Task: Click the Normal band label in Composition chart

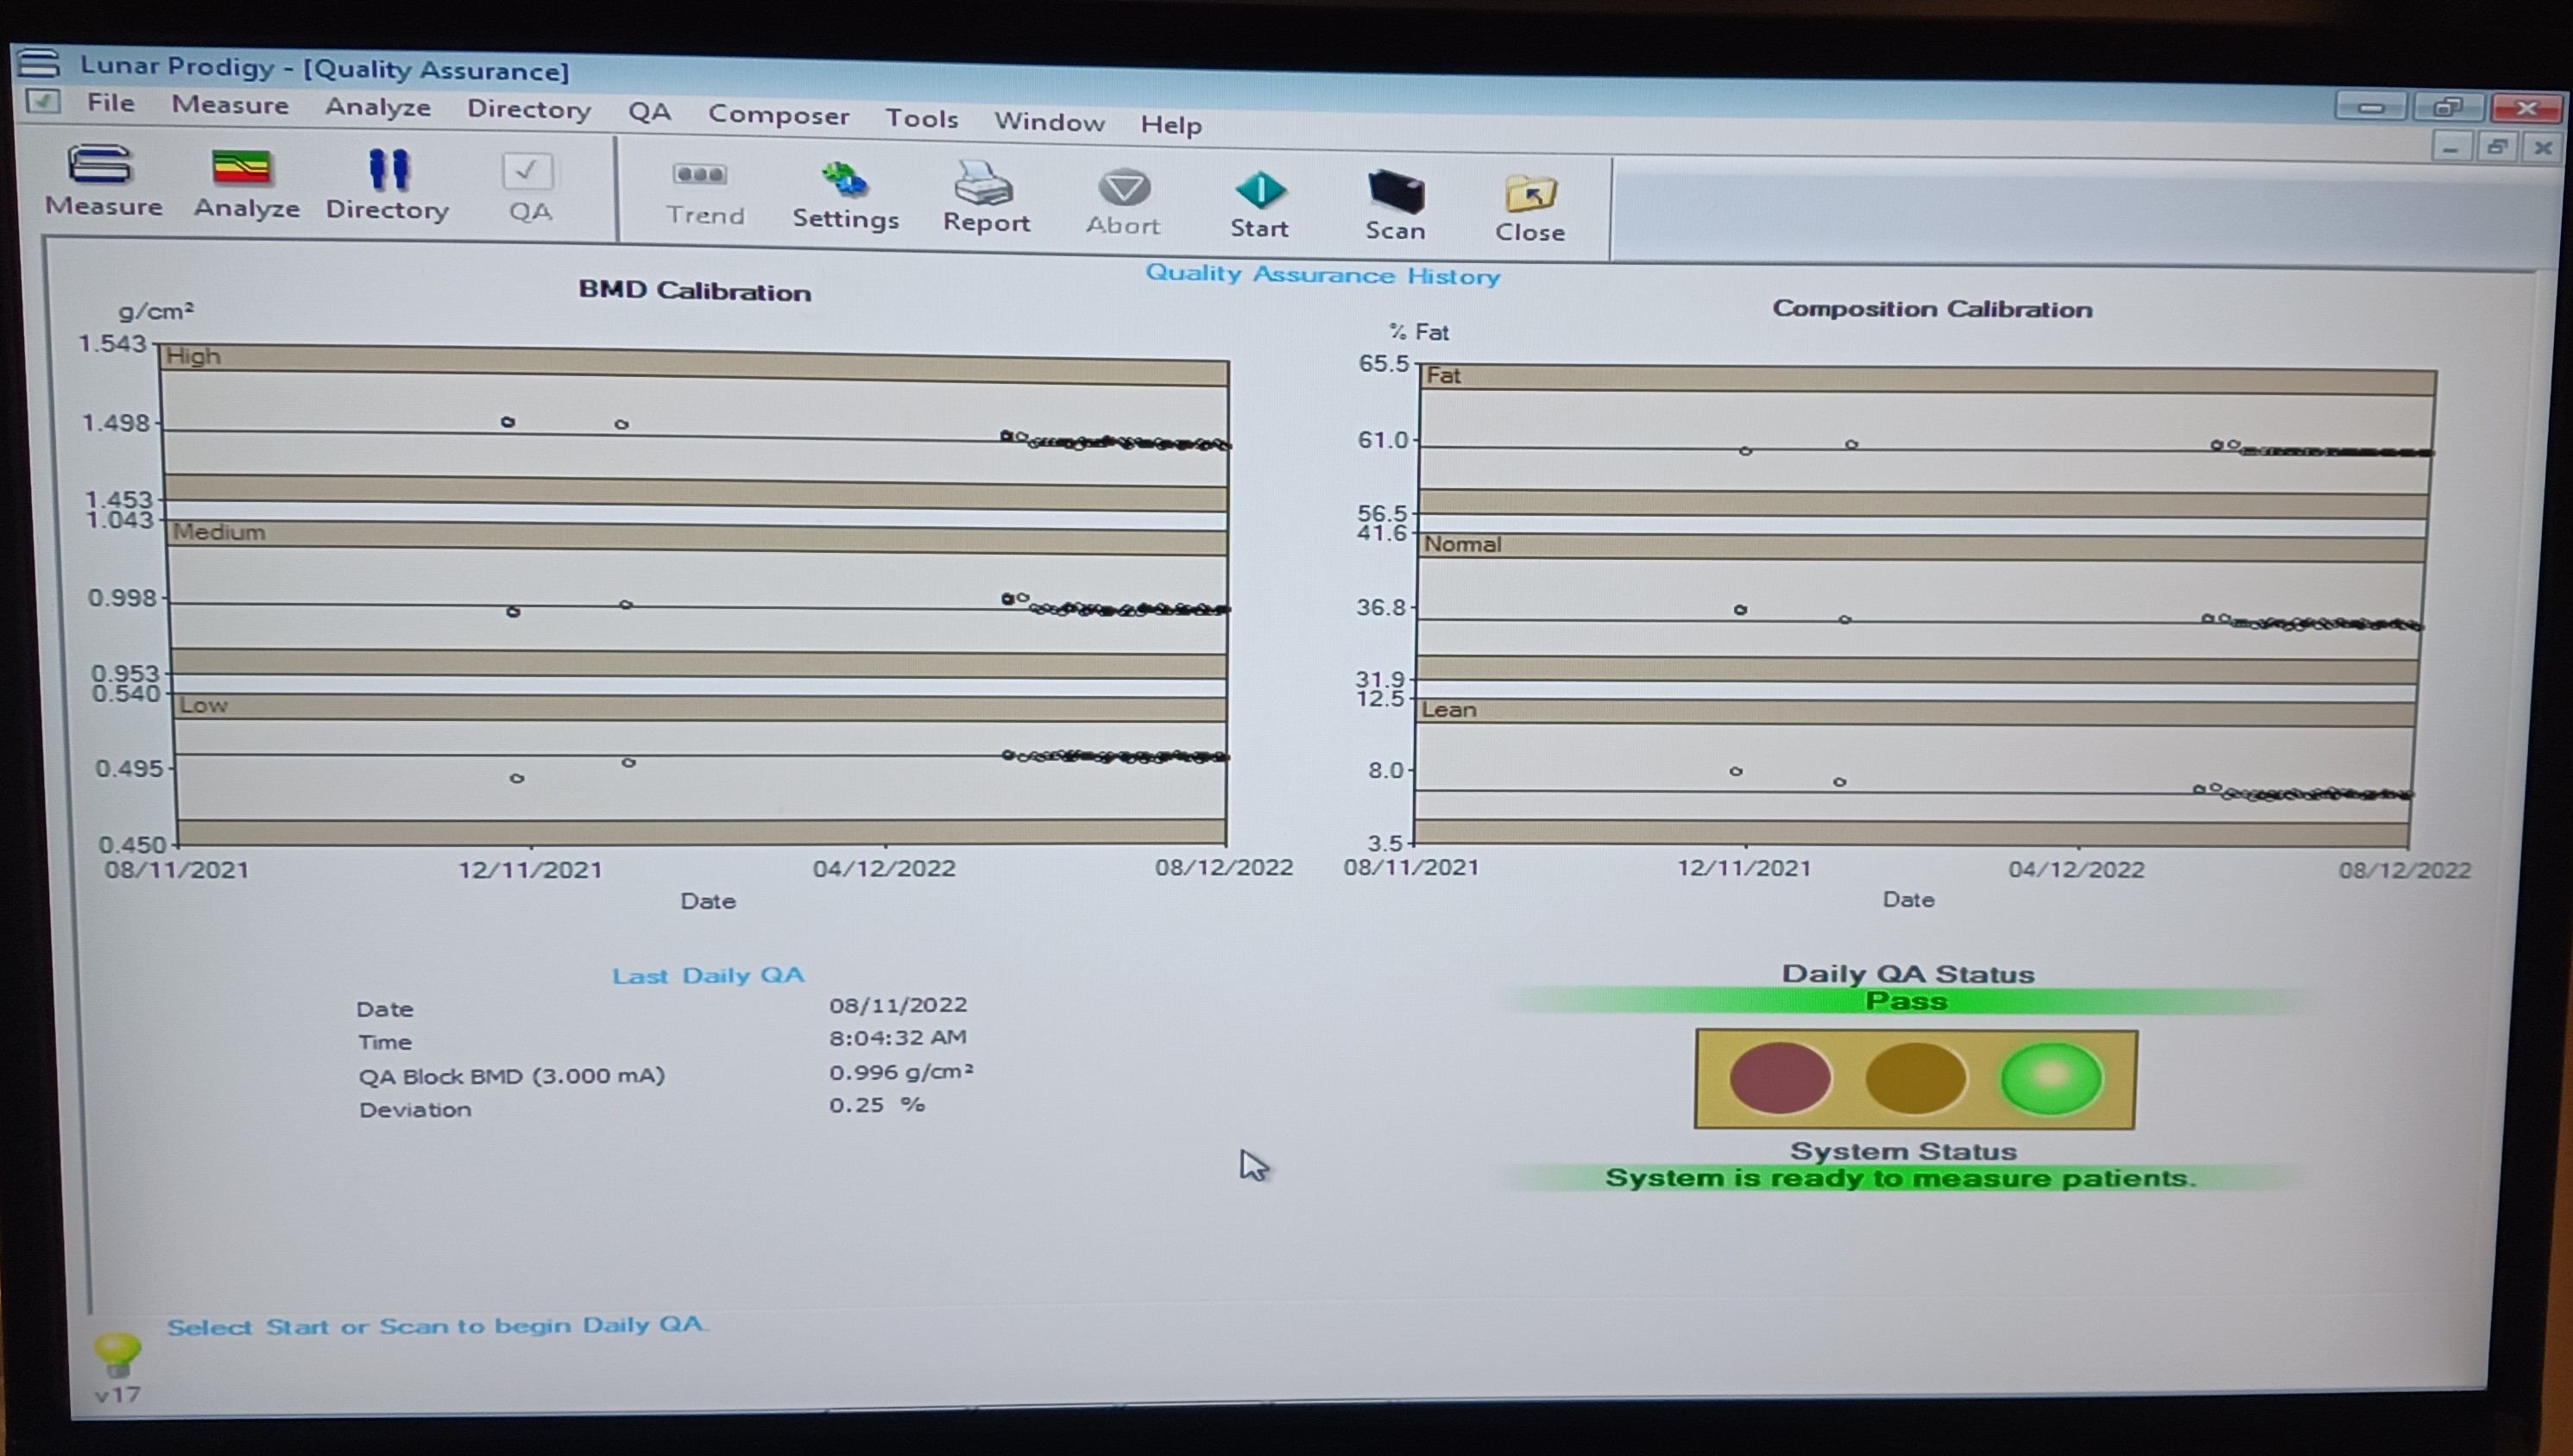Action: pos(1461,544)
